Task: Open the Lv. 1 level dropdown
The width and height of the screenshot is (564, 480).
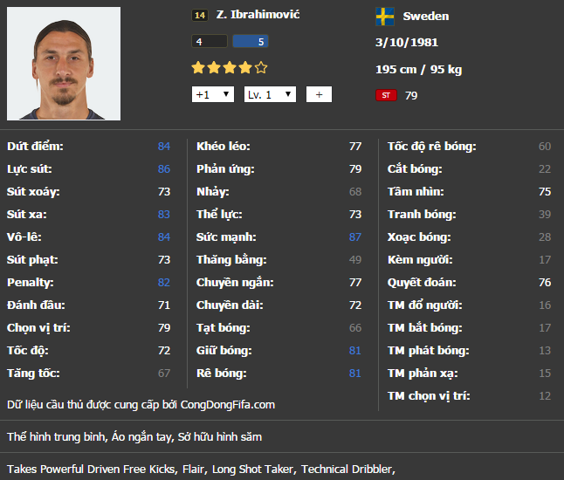Action: point(270,94)
